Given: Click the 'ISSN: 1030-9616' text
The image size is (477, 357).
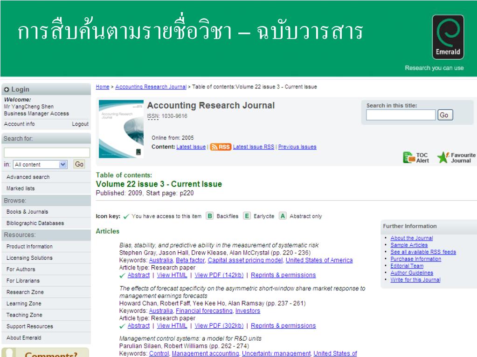Looking at the screenshot, I should [x=167, y=116].
